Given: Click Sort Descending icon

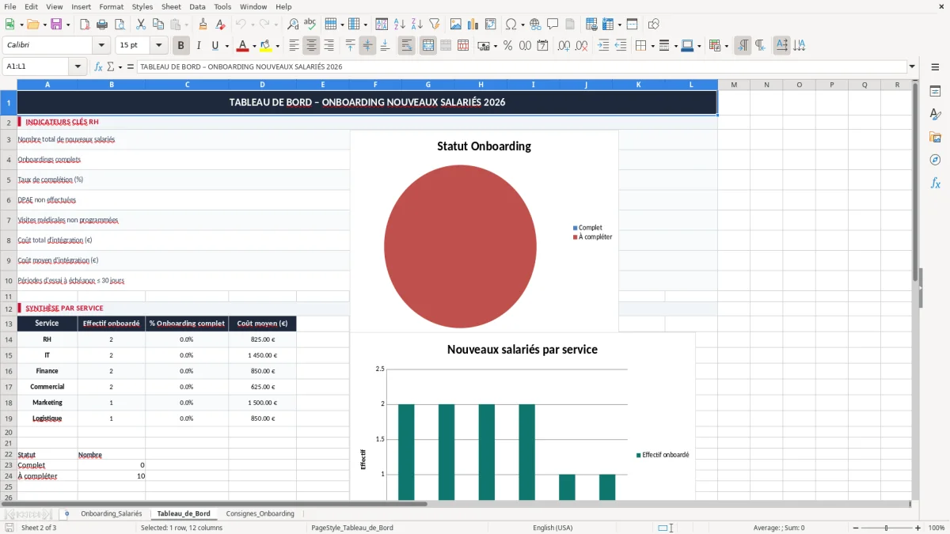Looking at the screenshot, I should [417, 25].
